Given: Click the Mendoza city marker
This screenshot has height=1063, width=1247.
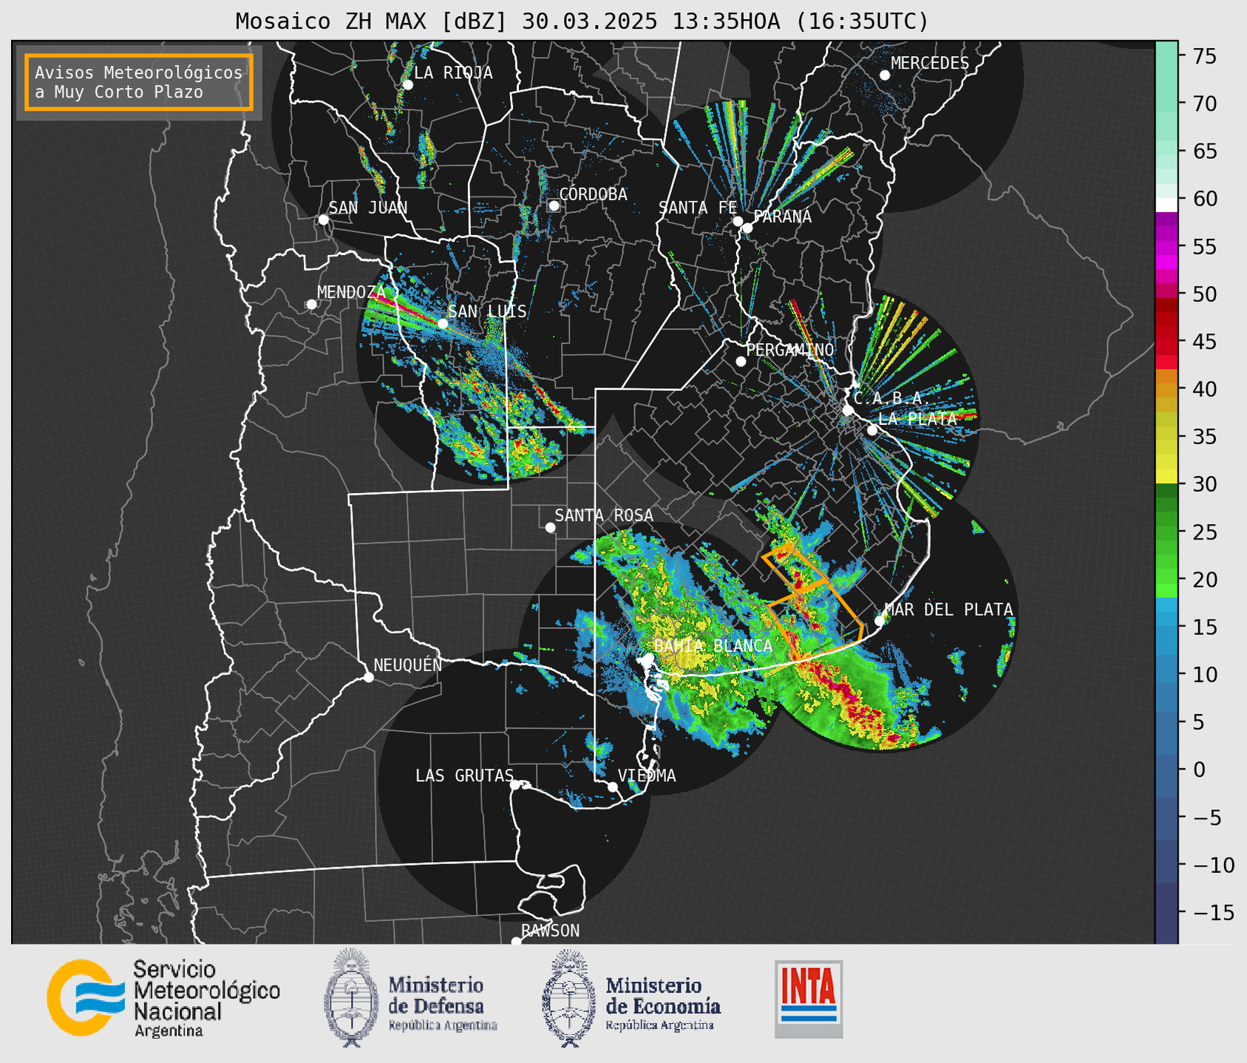Looking at the screenshot, I should [x=312, y=305].
